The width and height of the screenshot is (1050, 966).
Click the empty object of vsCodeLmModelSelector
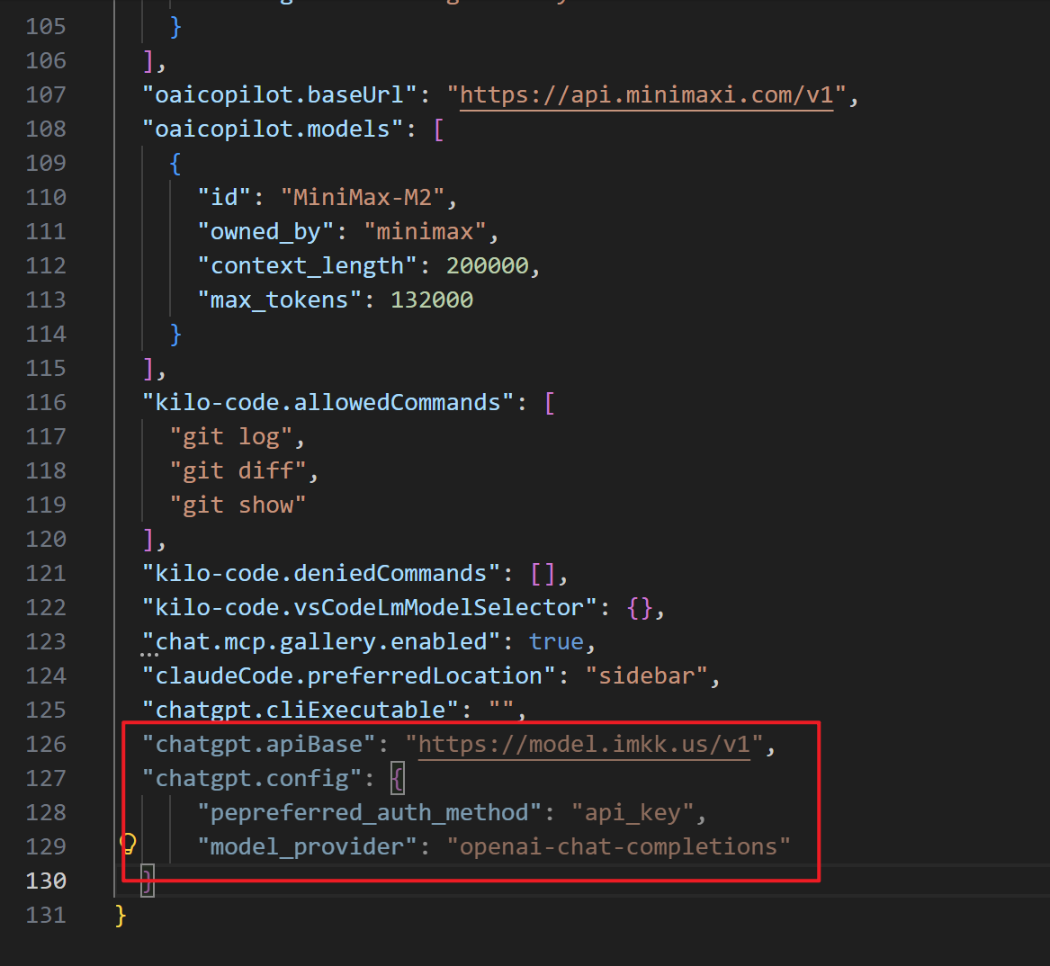click(640, 608)
